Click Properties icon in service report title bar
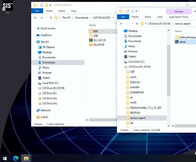The image size is (196, 162). click(x=128, y=11)
